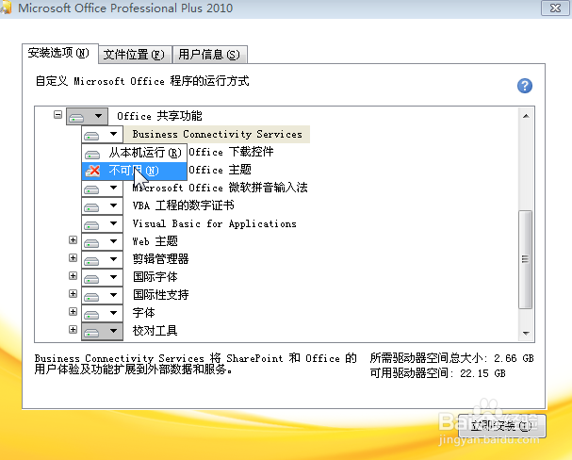Click scrollbar up arrow in feature tree
The height and width of the screenshot is (460, 572).
click(526, 116)
